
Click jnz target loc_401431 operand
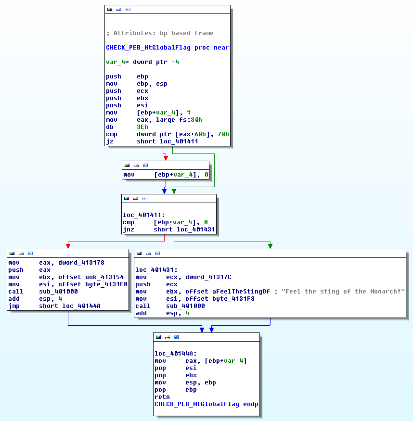[x=195, y=230]
